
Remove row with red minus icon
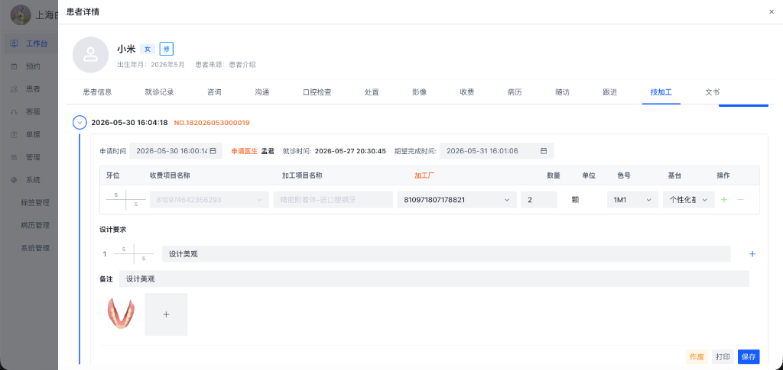(740, 200)
